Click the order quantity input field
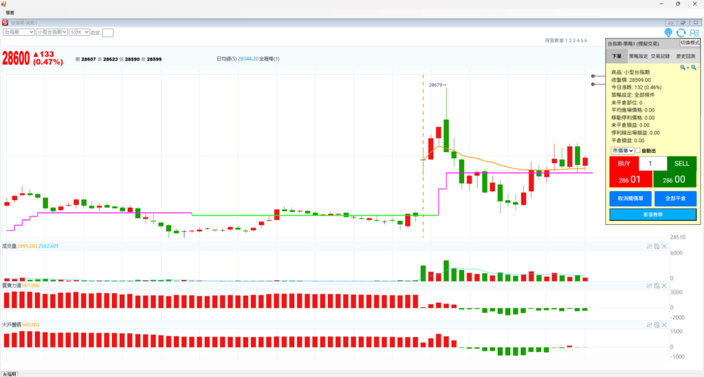The height and width of the screenshot is (377, 704). 652,164
